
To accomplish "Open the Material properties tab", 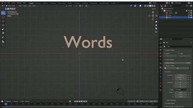I will (160, 86).
